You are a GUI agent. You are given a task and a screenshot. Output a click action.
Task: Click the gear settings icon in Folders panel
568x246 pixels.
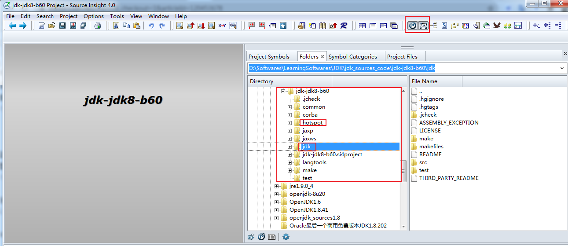[286, 237]
